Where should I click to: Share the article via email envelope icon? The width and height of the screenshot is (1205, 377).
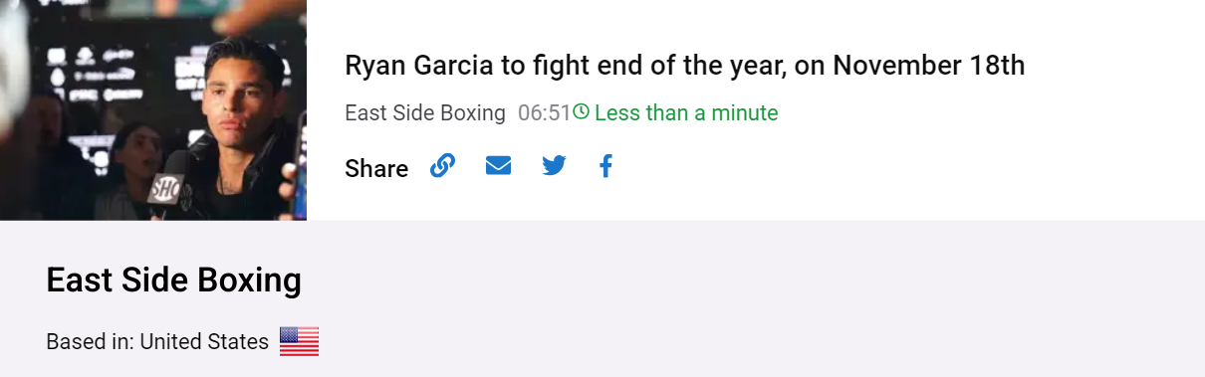(498, 166)
